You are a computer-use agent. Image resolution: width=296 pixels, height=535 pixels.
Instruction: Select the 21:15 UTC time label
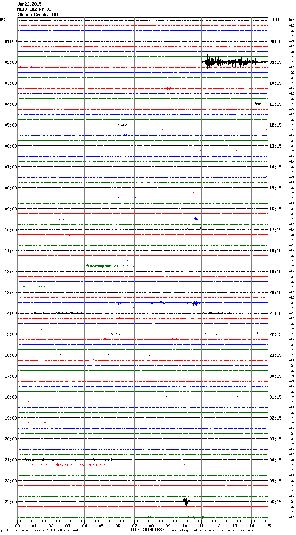[x=275, y=314]
